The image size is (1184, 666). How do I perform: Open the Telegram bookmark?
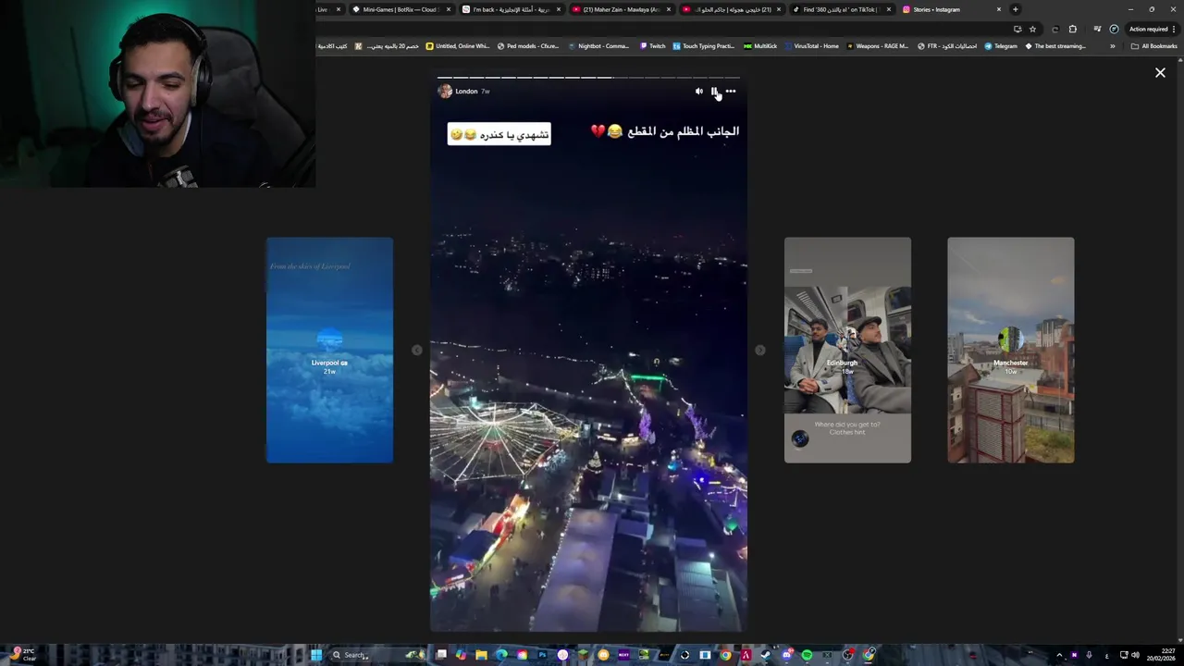(x=1001, y=46)
